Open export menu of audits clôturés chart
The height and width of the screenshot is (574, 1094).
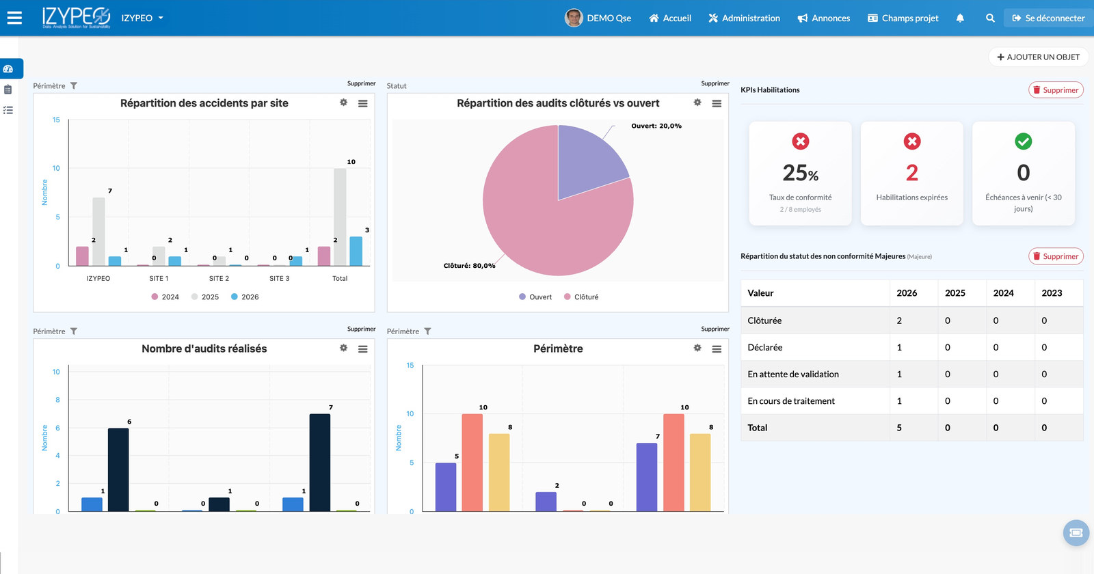click(717, 103)
